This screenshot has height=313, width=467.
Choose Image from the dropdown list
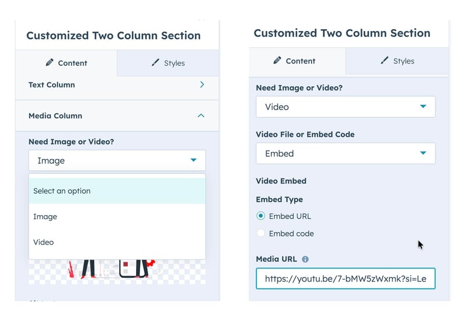pos(117,216)
